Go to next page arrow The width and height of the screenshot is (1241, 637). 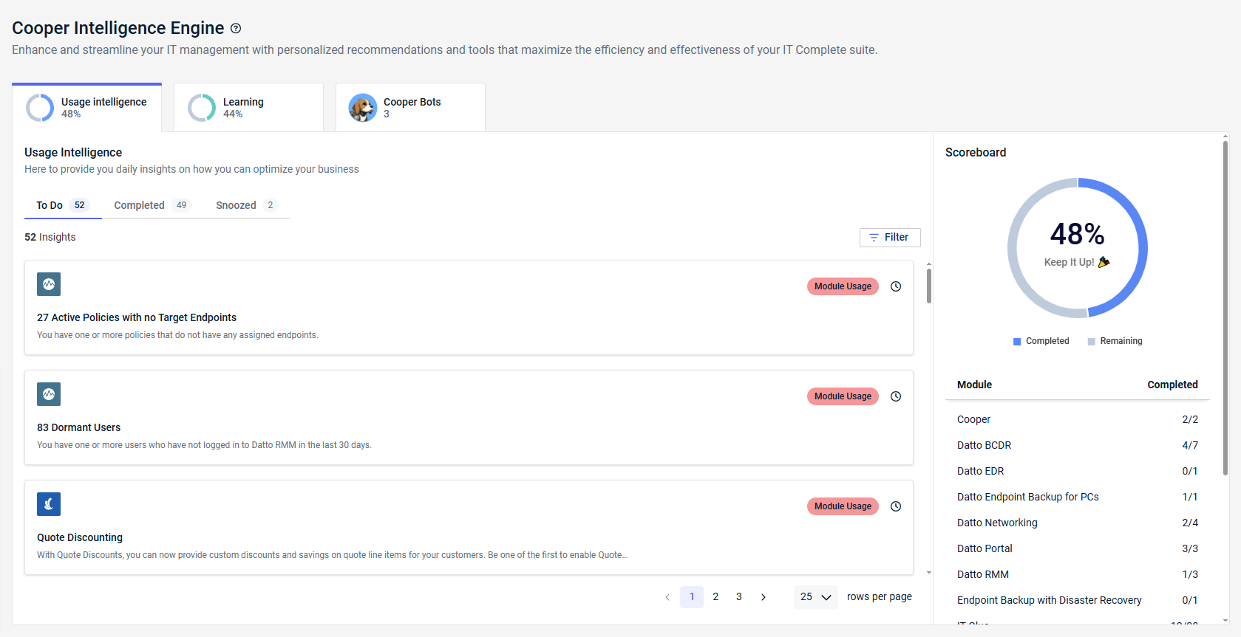764,597
